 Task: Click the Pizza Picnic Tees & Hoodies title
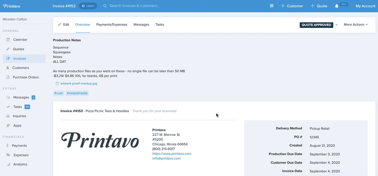tap(107, 111)
